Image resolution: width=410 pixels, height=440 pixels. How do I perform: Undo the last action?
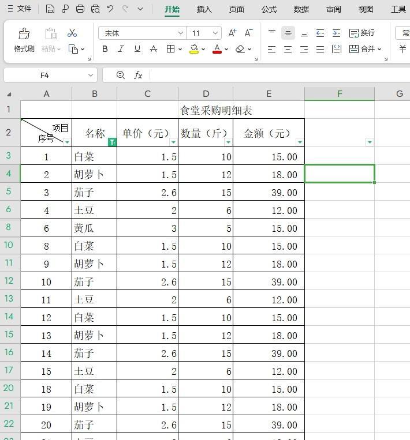110,9
